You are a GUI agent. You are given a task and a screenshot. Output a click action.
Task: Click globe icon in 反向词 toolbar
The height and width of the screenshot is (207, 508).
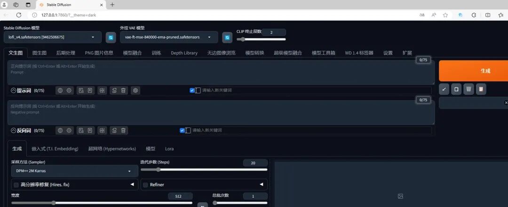(60, 130)
